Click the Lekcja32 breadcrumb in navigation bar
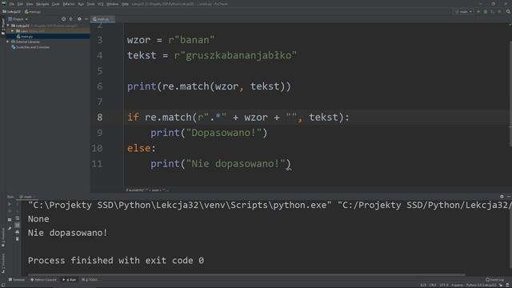This screenshot has width=512, height=288. point(12,11)
